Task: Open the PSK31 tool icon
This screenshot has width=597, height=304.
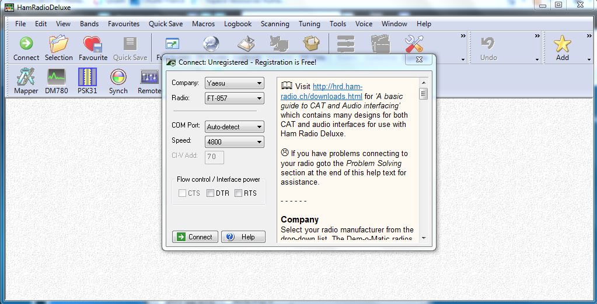Action: point(88,77)
